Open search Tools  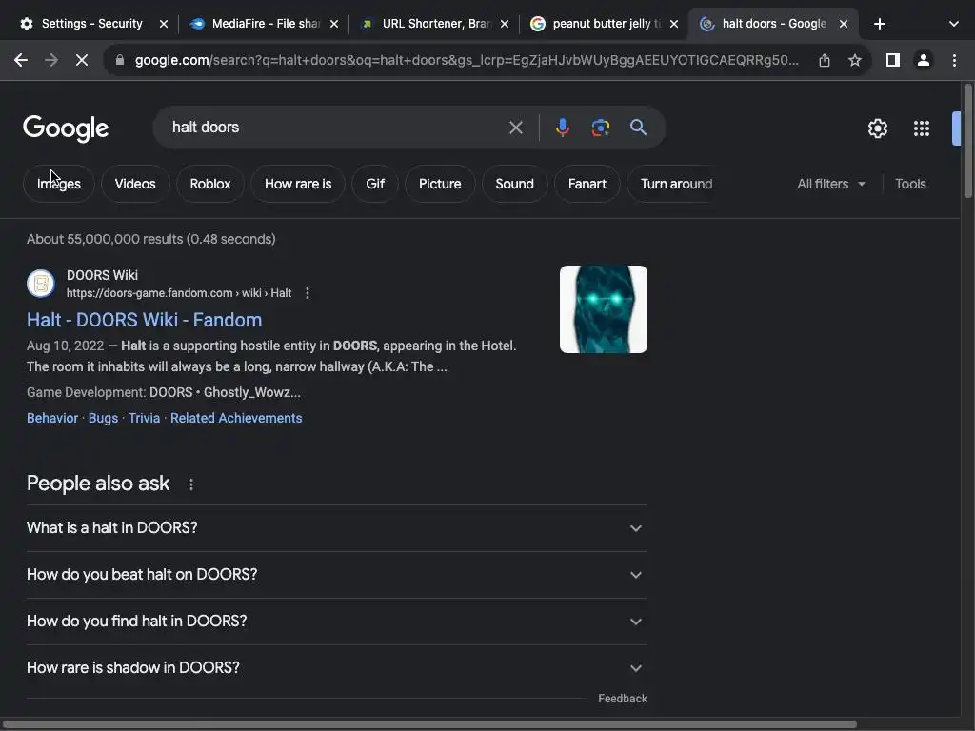910,184
